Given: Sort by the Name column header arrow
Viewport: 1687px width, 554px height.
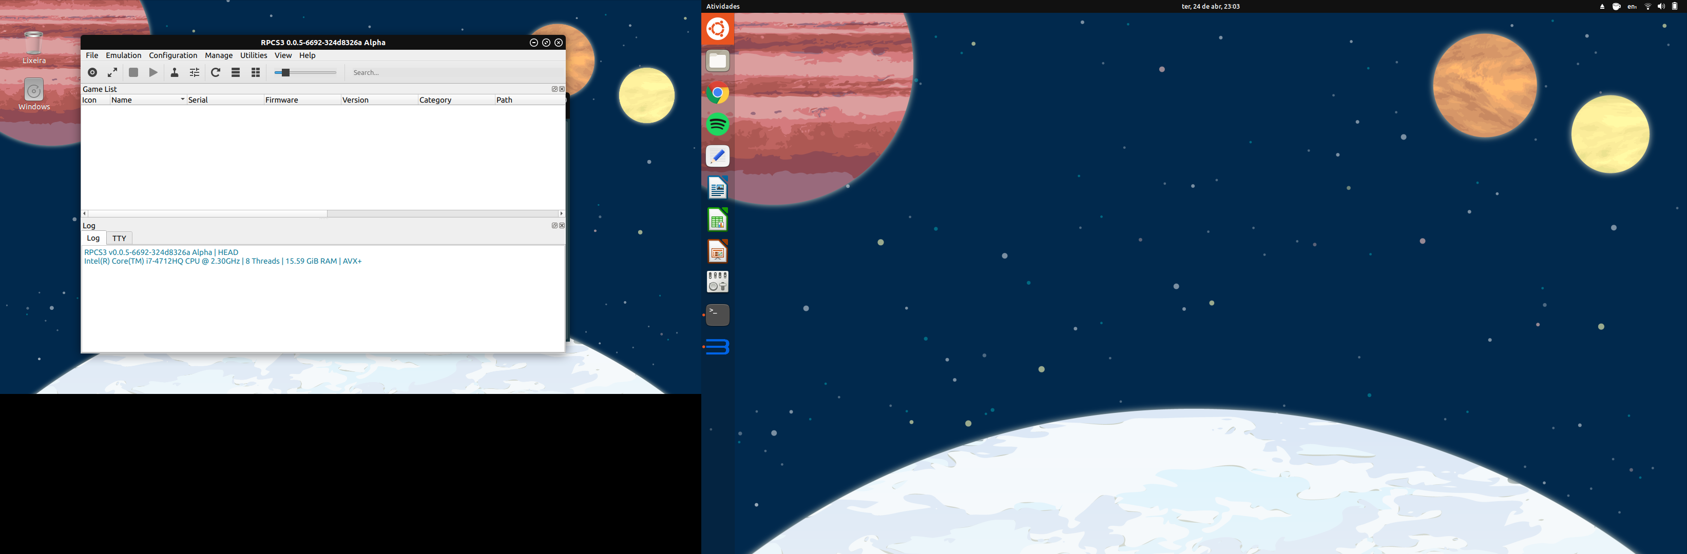Looking at the screenshot, I should [x=183, y=100].
